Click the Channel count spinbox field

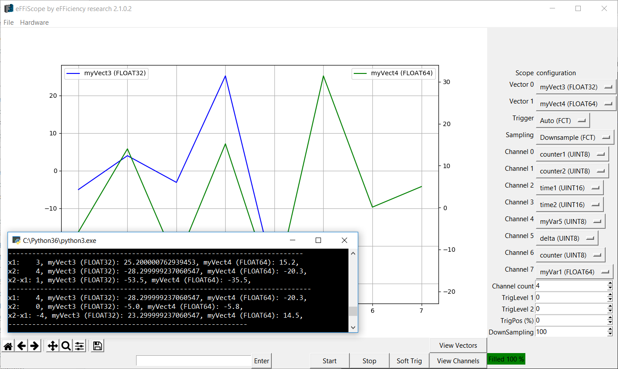point(571,286)
